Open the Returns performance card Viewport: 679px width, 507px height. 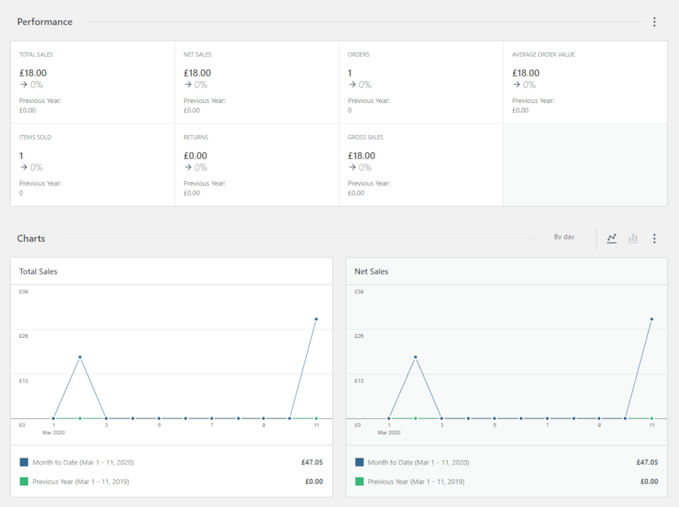coord(256,164)
